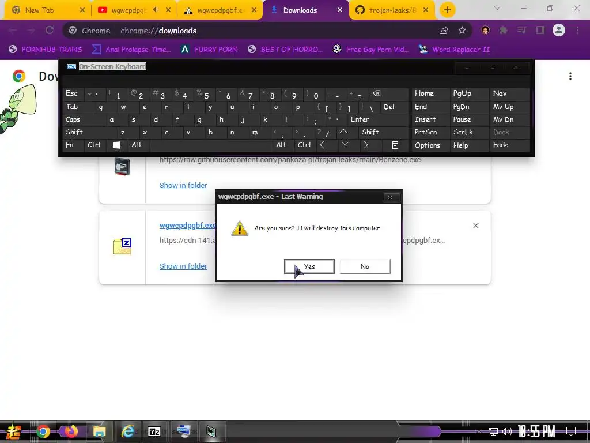590x443 pixels.
Task: Open Internet Explorer from taskbar
Action: pyautogui.click(x=127, y=431)
